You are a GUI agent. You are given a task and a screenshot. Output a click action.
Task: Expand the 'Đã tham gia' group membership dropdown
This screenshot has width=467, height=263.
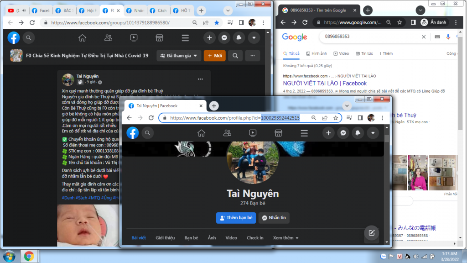click(179, 56)
